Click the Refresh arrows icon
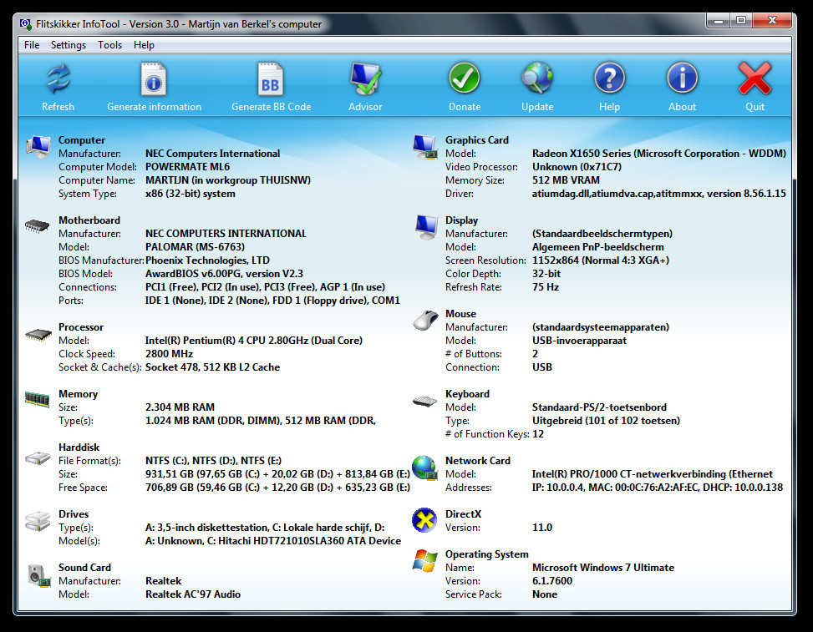 (x=58, y=78)
